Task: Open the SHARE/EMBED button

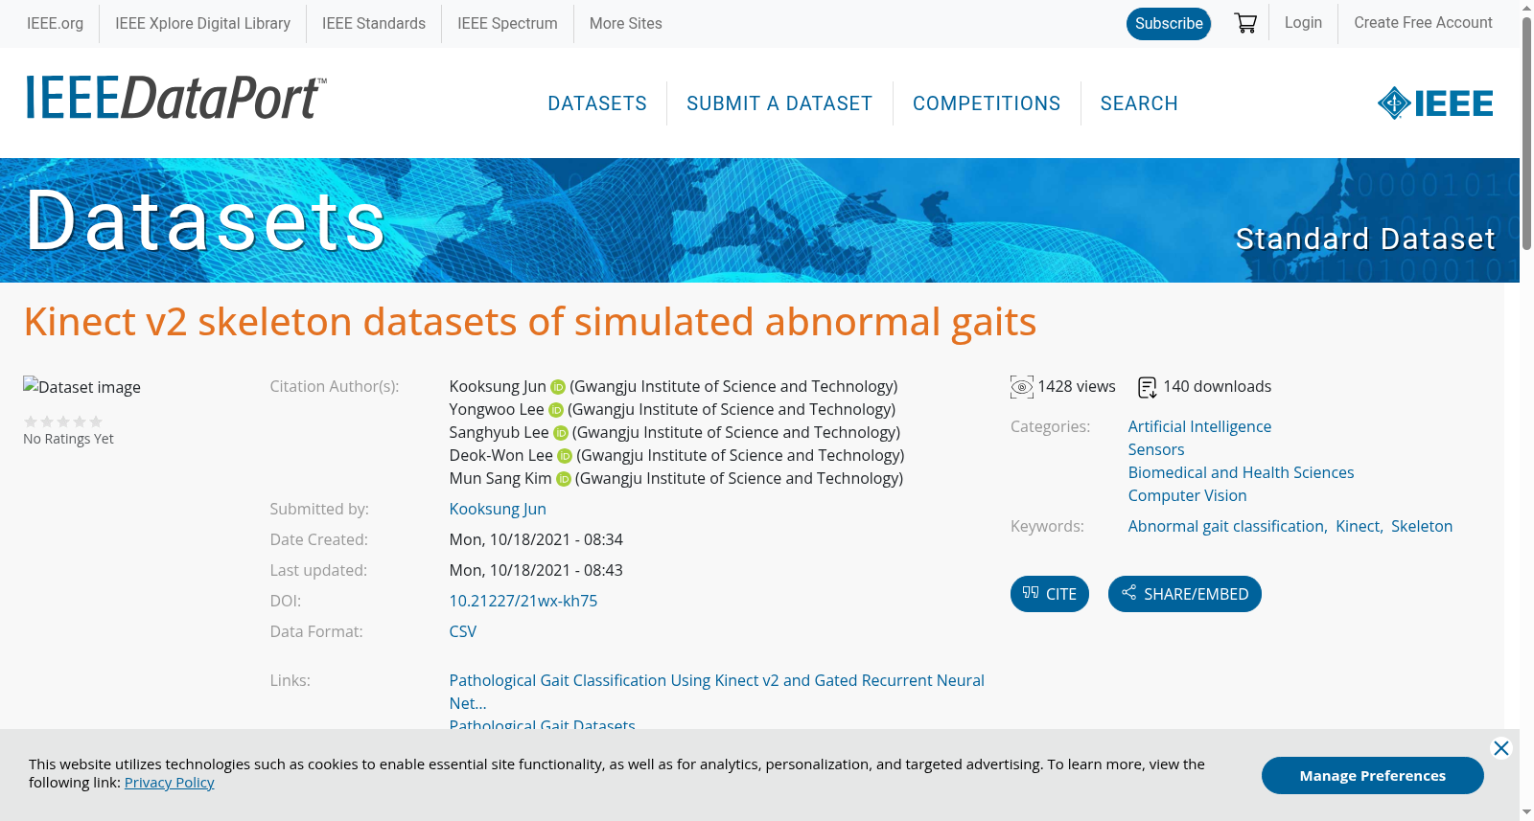Action: coord(1185,594)
